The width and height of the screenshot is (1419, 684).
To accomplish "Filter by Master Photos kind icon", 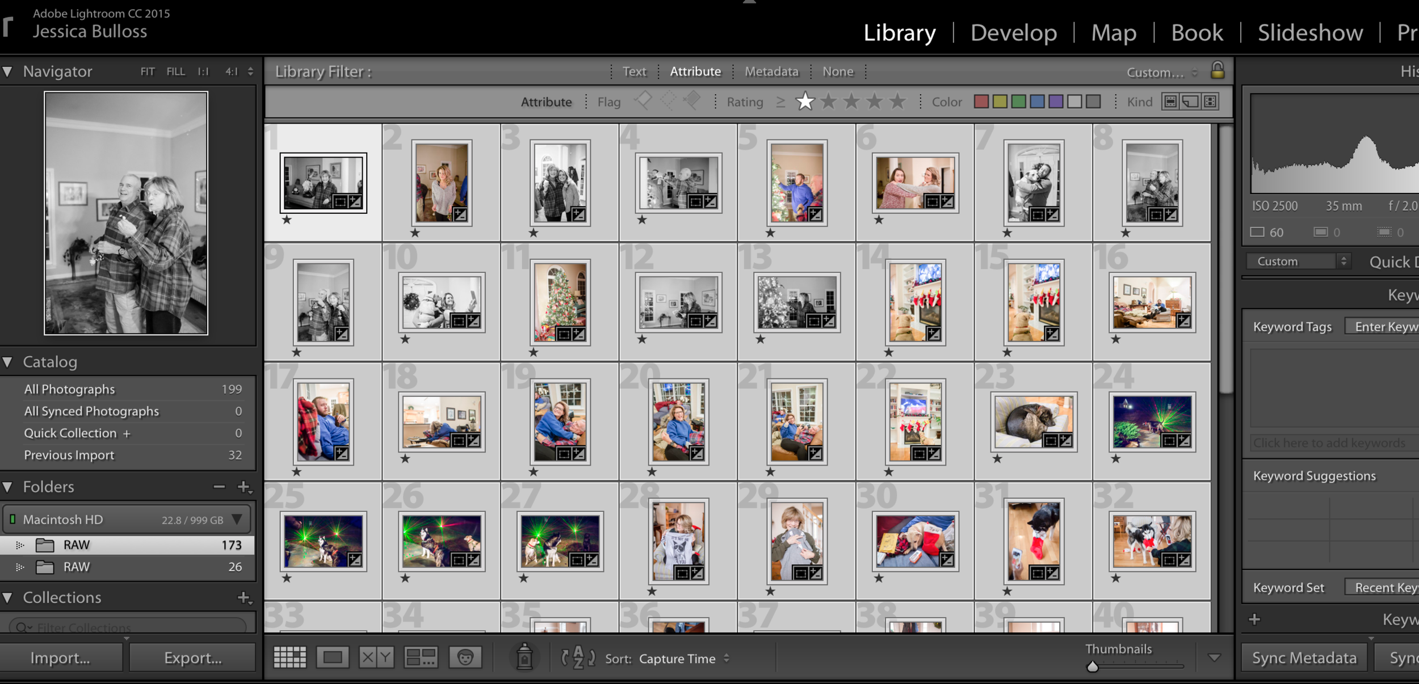I will [x=1170, y=102].
